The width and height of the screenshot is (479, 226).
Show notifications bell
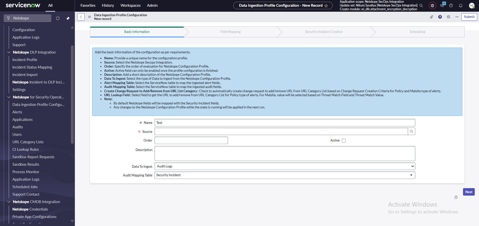pos(461,5)
